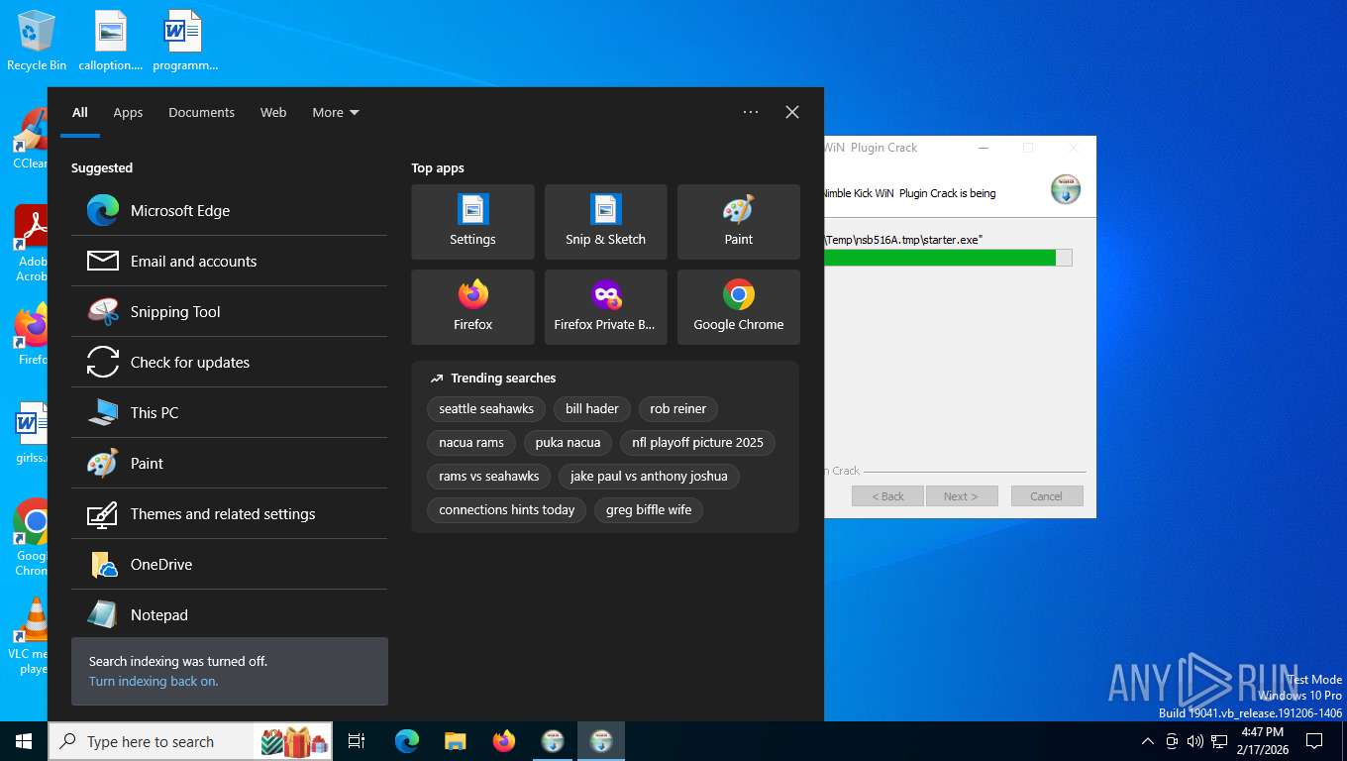
Task: Click Turn indexing back on link
Action: pos(154,681)
